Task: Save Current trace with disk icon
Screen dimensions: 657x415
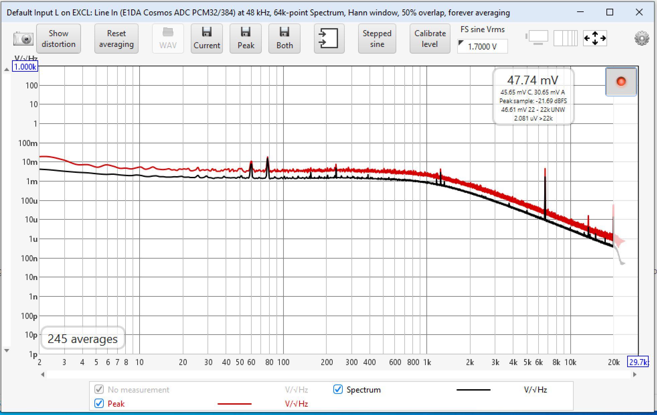Action: click(207, 39)
